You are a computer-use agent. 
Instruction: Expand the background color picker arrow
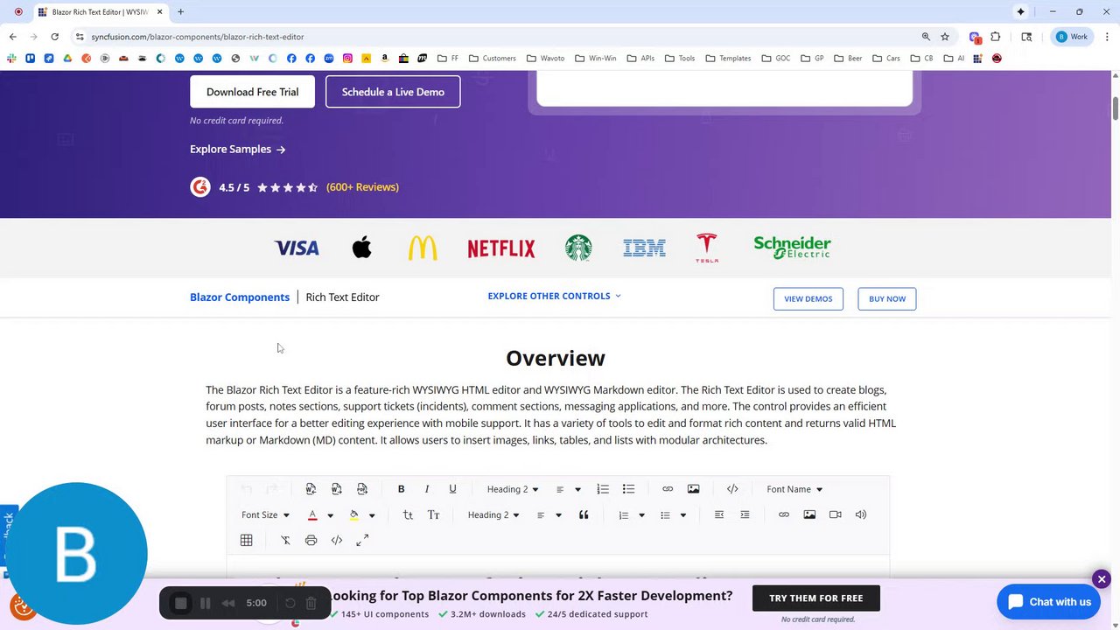tap(372, 515)
